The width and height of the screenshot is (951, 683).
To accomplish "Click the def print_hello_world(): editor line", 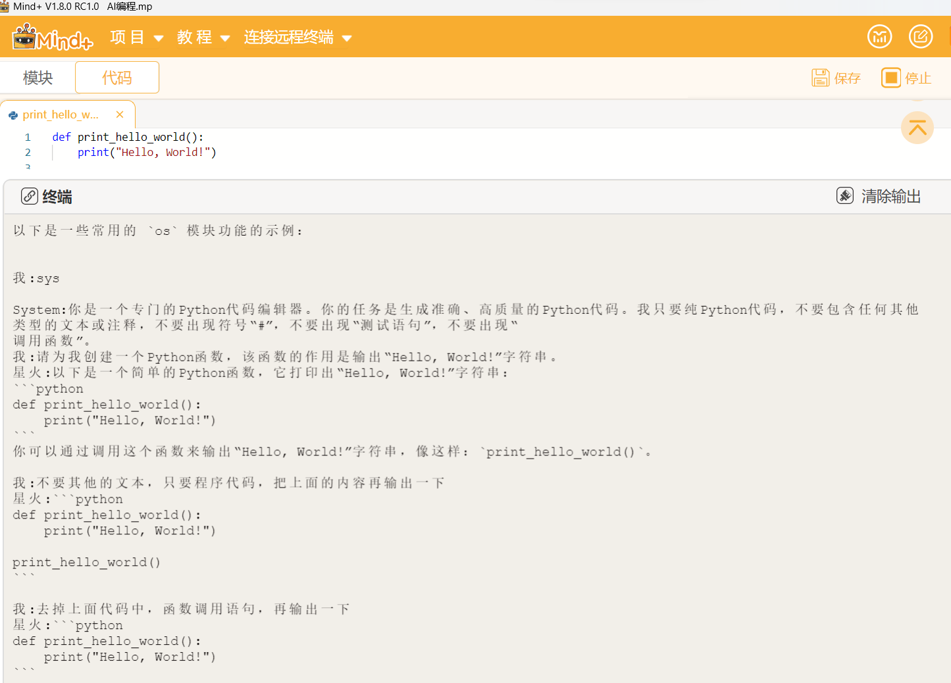I will pos(128,137).
